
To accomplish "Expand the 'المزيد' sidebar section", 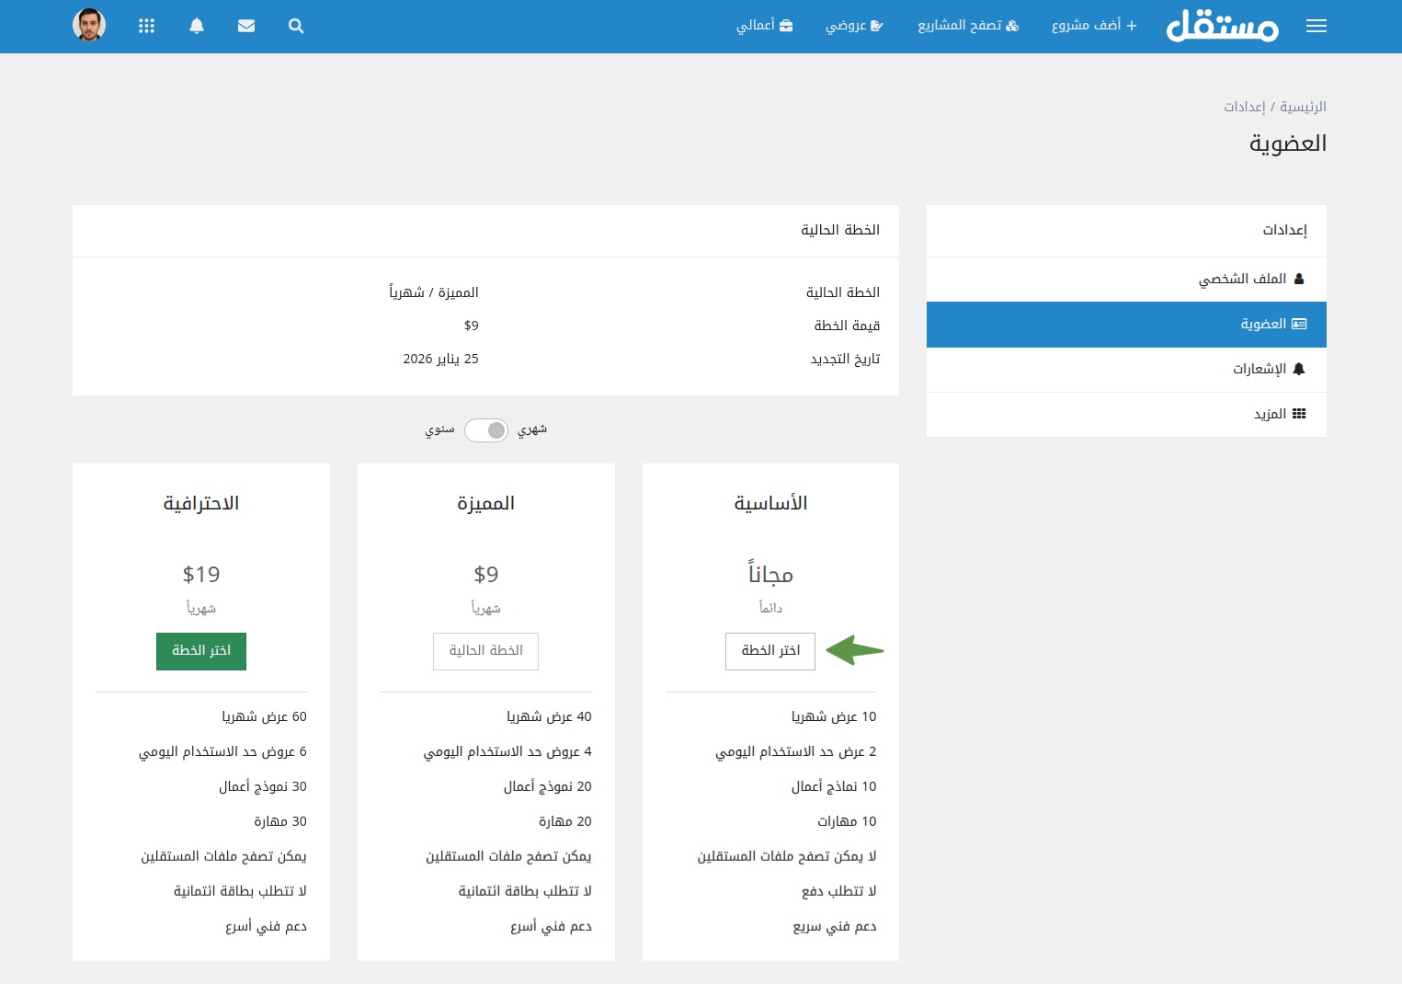I will pos(1279,414).
